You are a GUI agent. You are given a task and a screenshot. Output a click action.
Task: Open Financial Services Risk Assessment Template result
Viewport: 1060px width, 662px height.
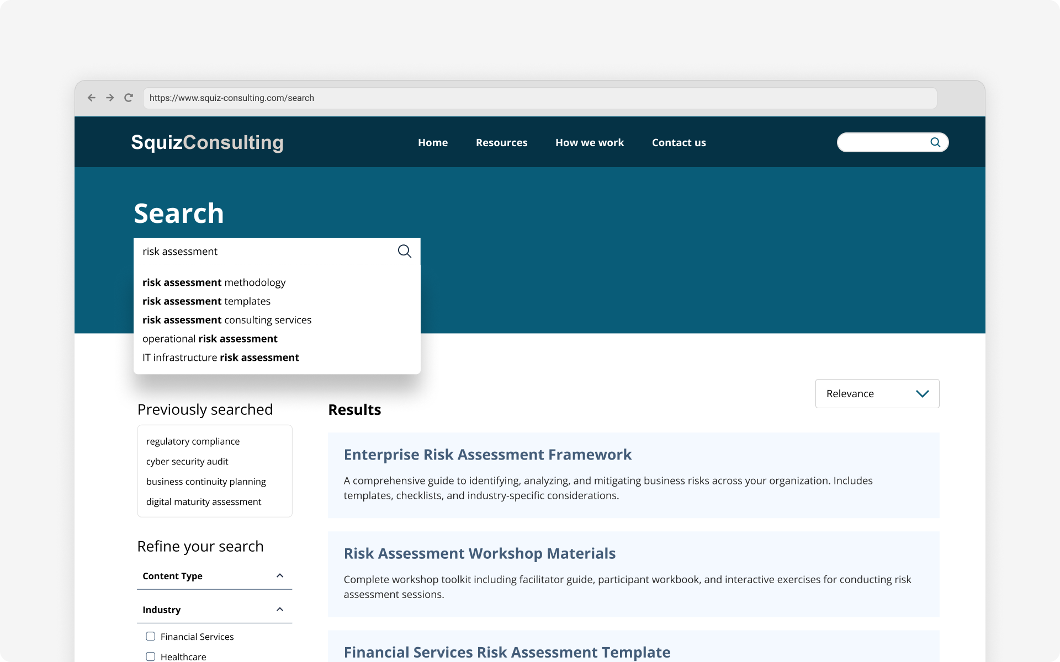507,652
